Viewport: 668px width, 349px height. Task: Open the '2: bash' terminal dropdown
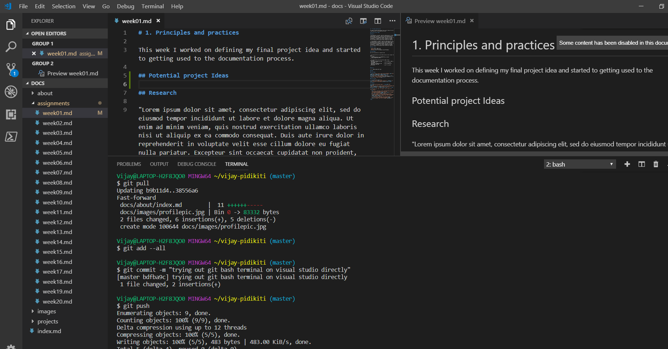[x=579, y=164]
